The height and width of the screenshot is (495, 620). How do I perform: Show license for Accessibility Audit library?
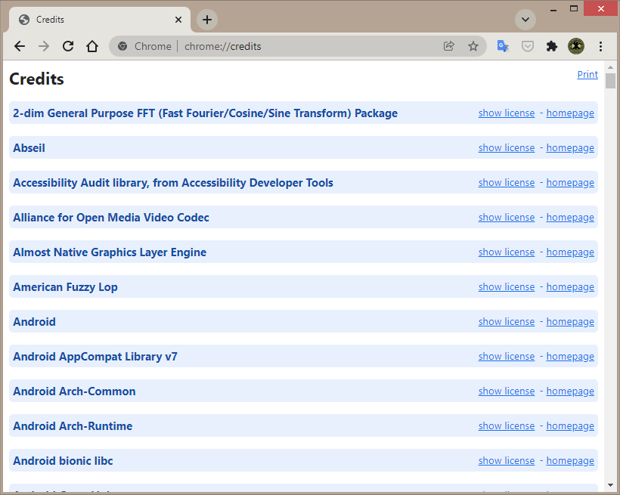pos(507,183)
